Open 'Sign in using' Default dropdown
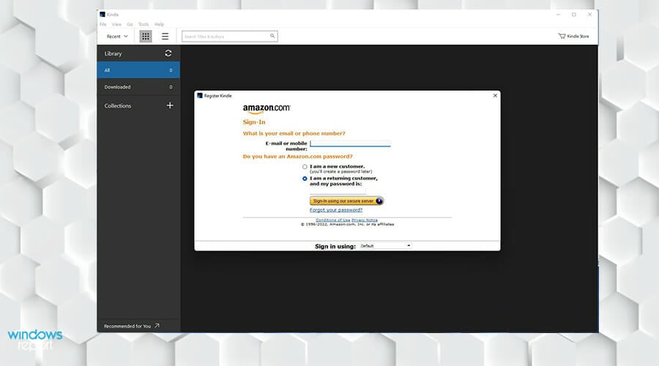The image size is (659, 366). click(385, 246)
